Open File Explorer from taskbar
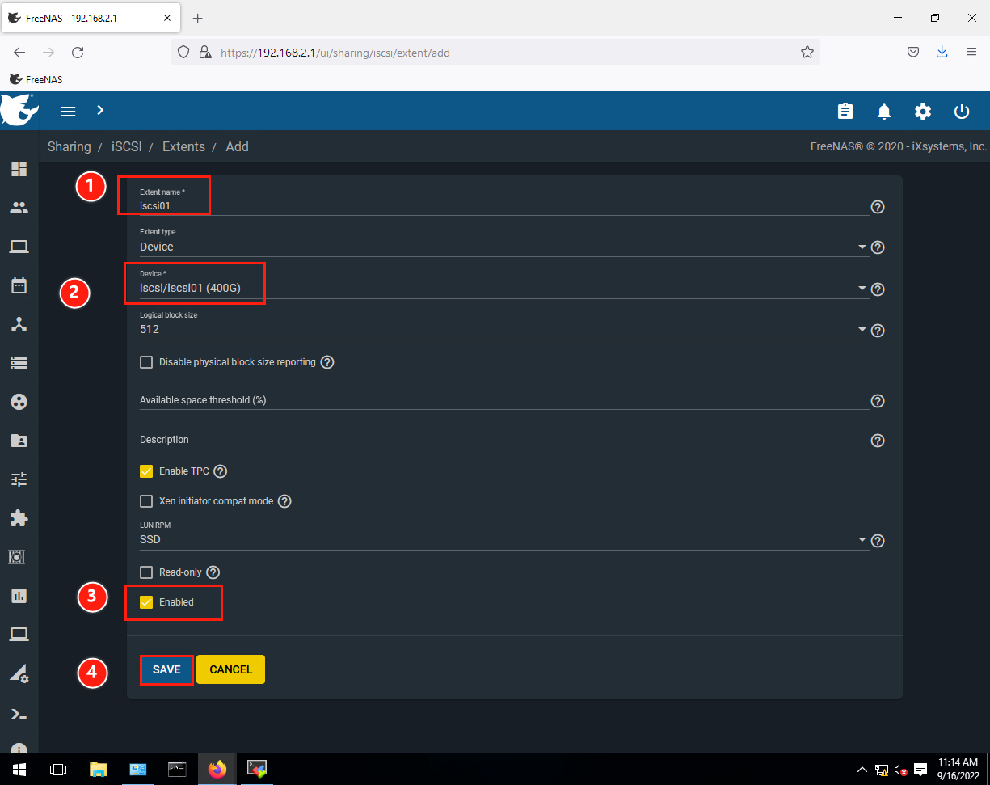990x785 pixels. (x=98, y=769)
